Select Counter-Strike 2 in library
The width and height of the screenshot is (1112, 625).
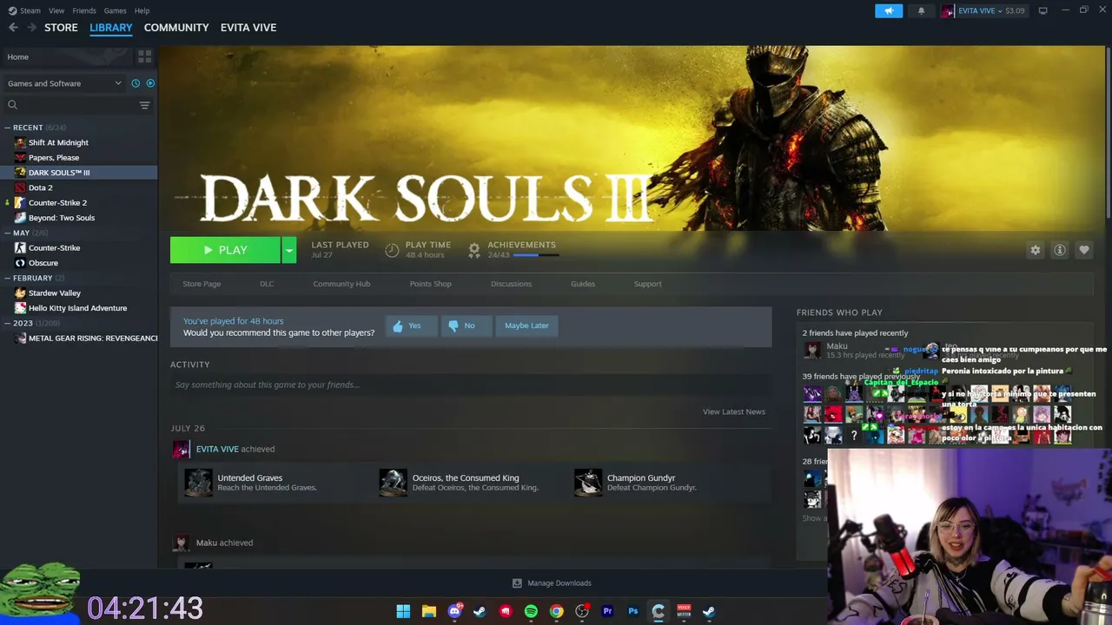57,202
